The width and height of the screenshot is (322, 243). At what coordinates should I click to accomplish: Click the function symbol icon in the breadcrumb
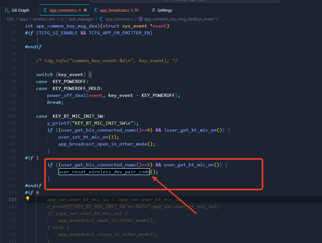(141, 19)
